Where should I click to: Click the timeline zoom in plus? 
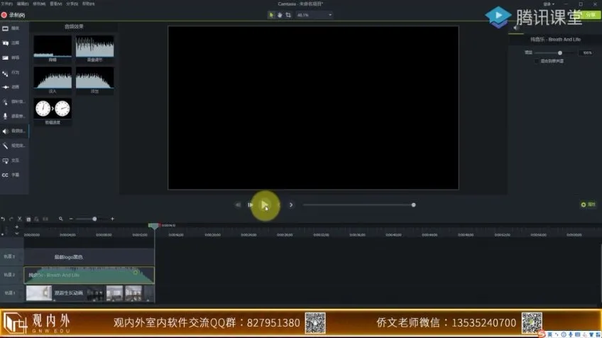[x=112, y=219]
